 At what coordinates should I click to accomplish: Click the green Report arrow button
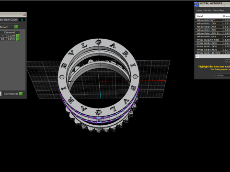pyautogui.click(x=16, y=27)
